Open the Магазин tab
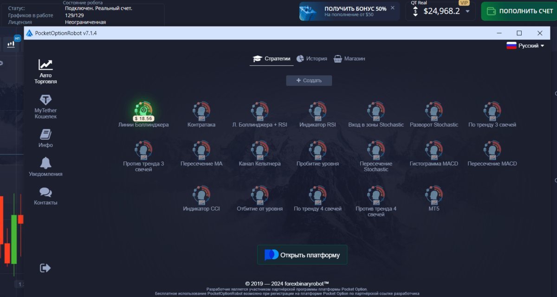The height and width of the screenshot is (297, 557). pos(349,58)
